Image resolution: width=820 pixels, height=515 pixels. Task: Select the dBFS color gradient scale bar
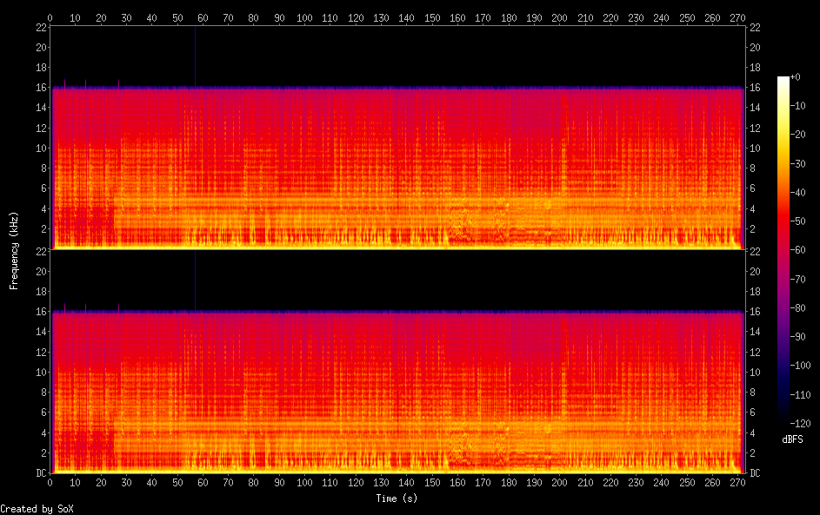click(783, 250)
